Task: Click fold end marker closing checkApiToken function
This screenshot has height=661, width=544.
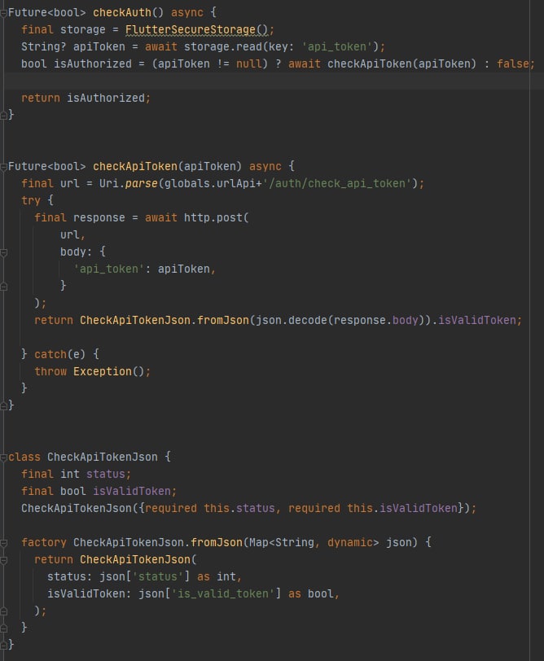Action: coord(3,405)
